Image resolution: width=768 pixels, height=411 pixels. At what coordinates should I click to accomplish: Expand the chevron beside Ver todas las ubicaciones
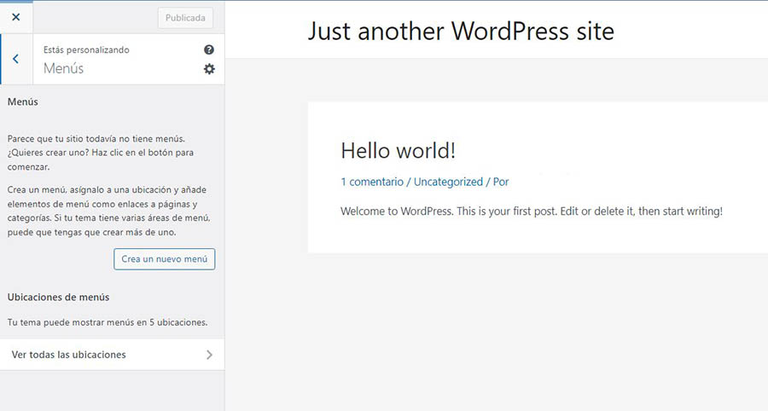209,355
